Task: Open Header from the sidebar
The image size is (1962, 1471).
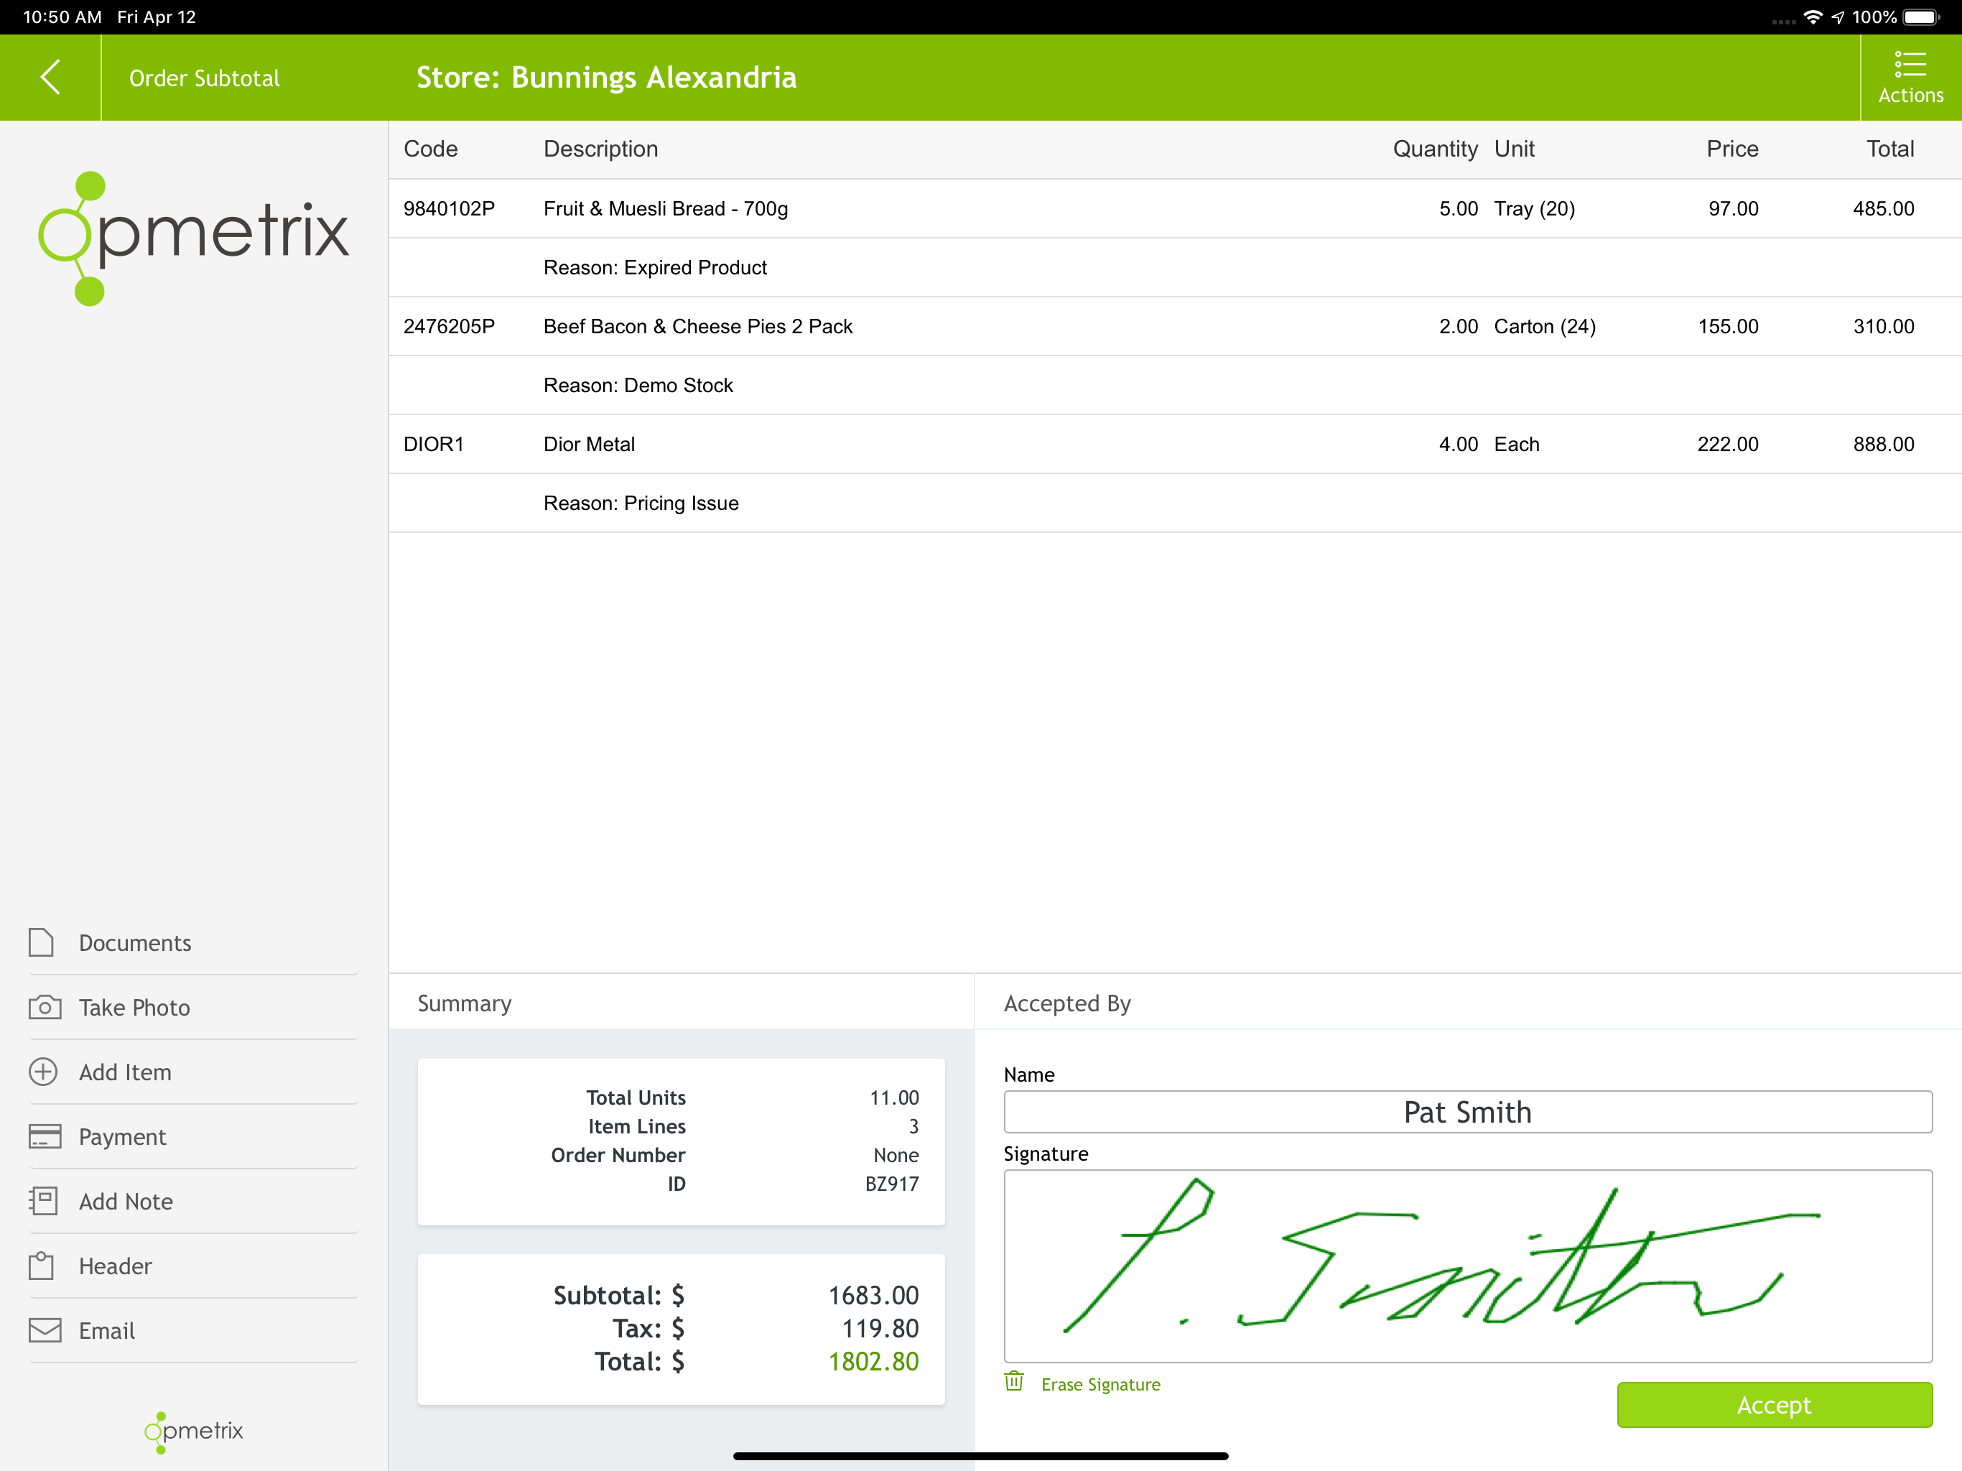Action: pyautogui.click(x=193, y=1266)
